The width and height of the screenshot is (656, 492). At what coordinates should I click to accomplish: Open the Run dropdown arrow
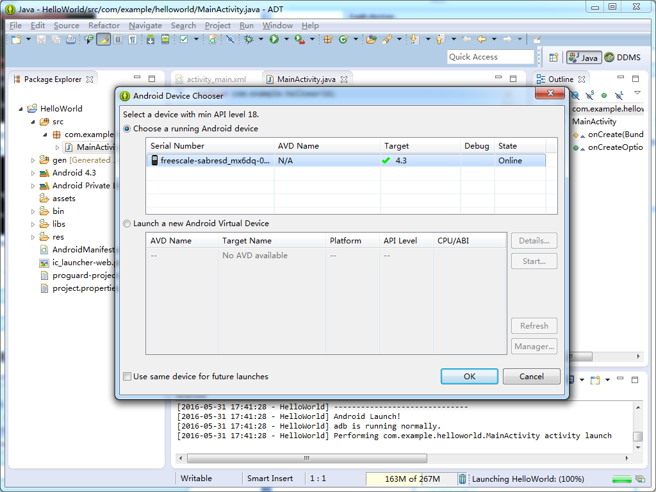tap(286, 39)
